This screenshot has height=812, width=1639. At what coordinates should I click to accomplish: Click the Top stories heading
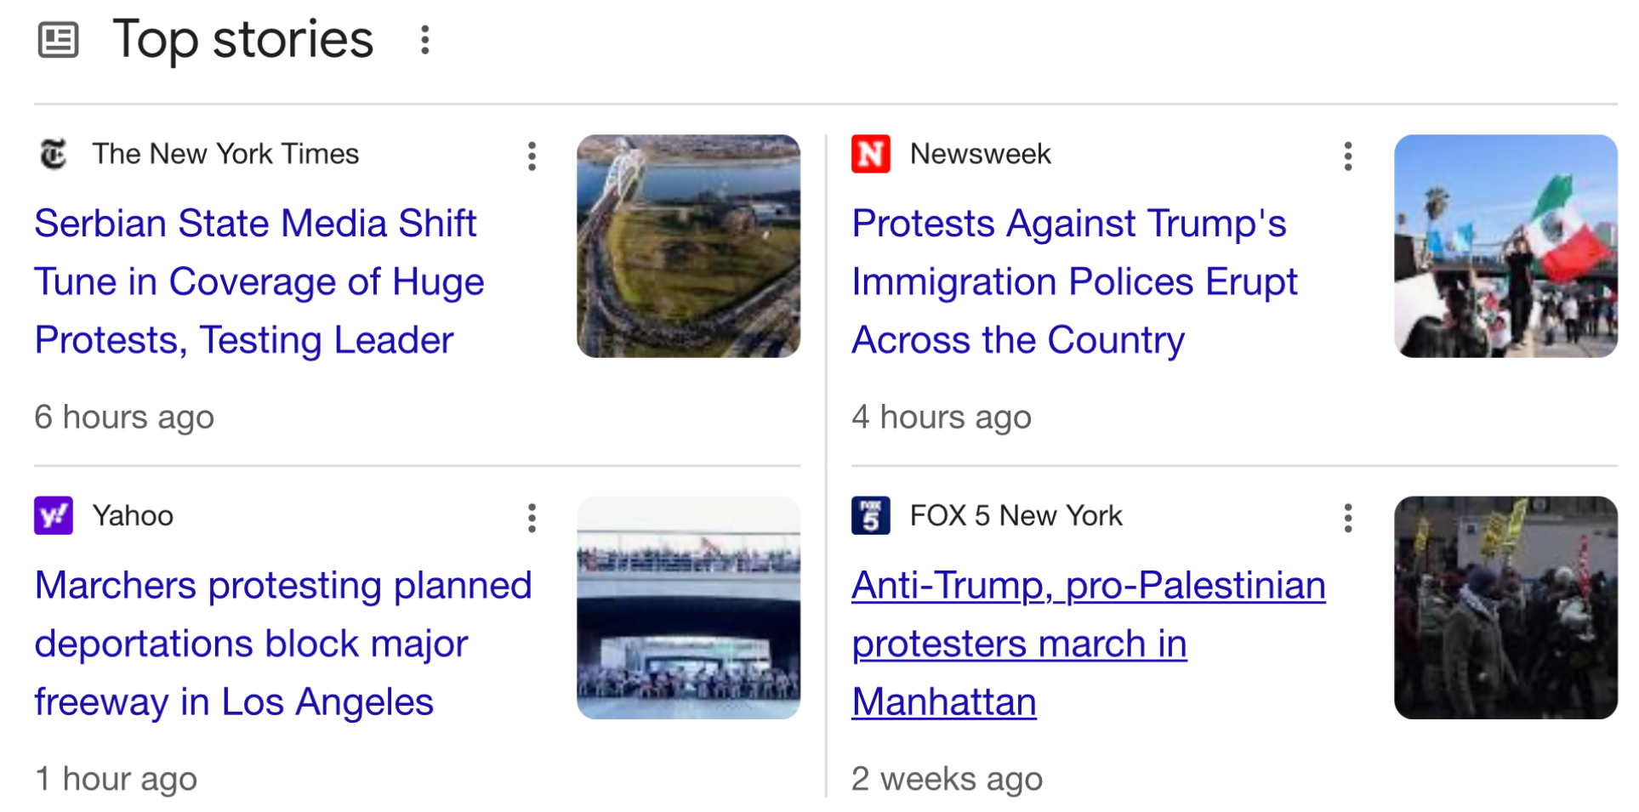pyautogui.click(x=243, y=40)
